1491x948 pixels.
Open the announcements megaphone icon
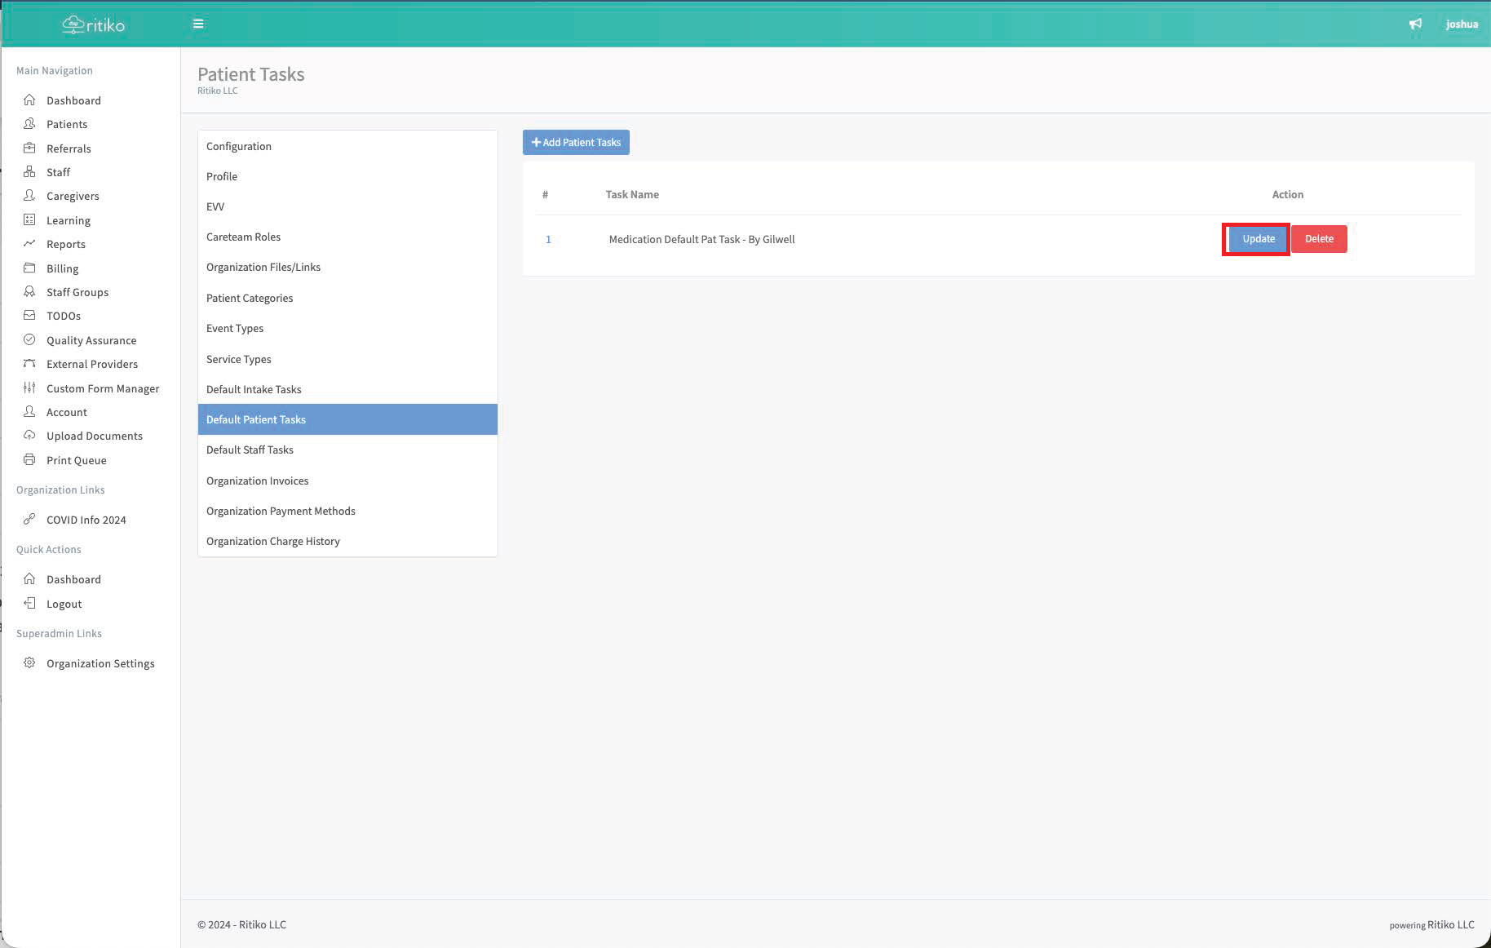click(x=1415, y=24)
